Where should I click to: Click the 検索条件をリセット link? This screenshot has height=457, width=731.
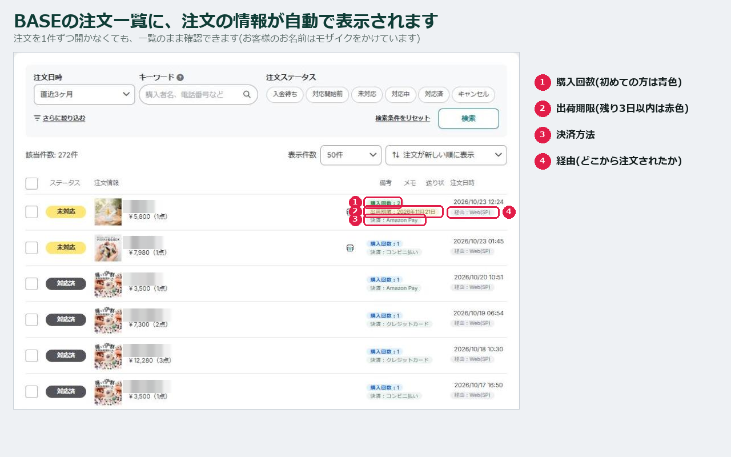(403, 118)
